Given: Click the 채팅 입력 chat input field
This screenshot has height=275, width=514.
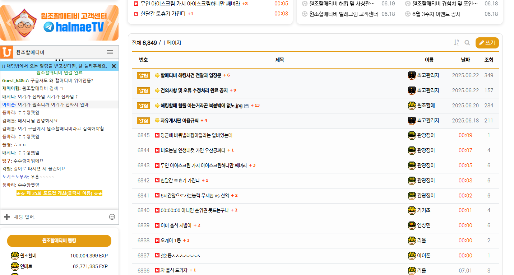Looking at the screenshot, I should [x=59, y=217].
